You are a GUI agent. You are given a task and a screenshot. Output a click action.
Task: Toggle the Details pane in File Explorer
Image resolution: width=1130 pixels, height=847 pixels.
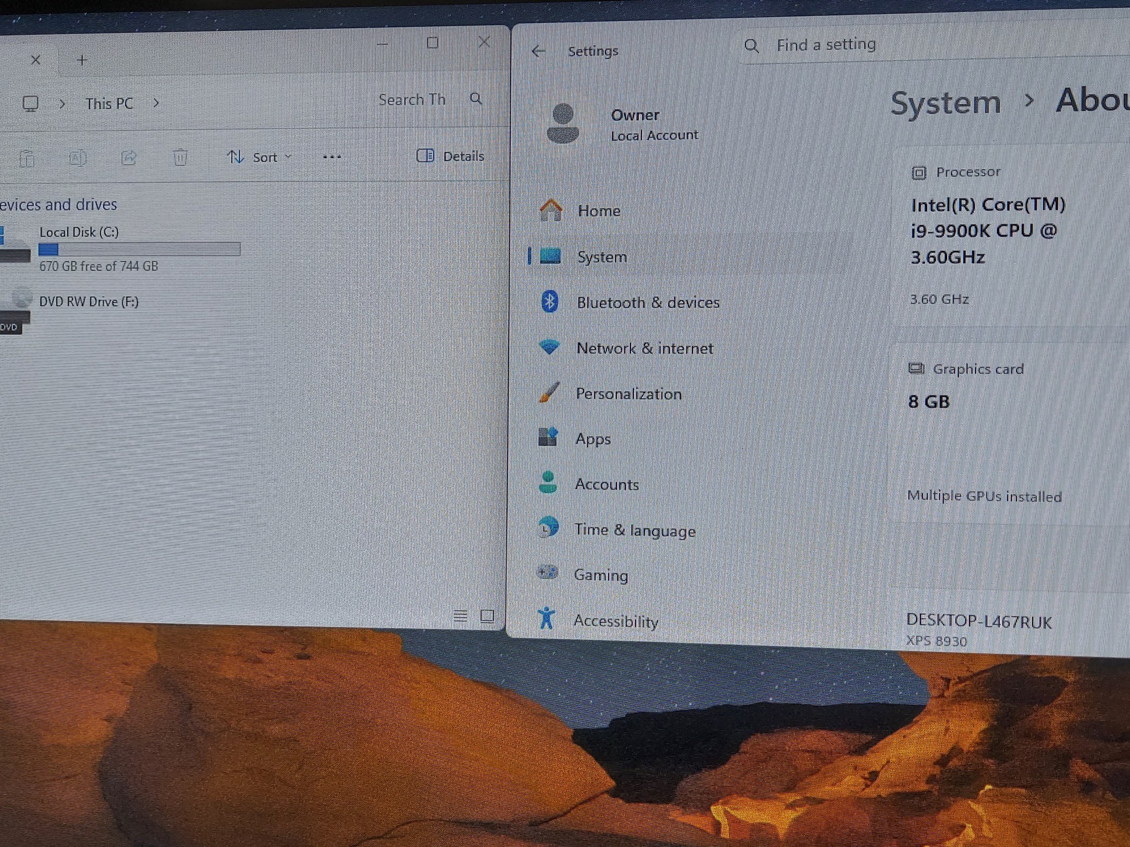450,156
